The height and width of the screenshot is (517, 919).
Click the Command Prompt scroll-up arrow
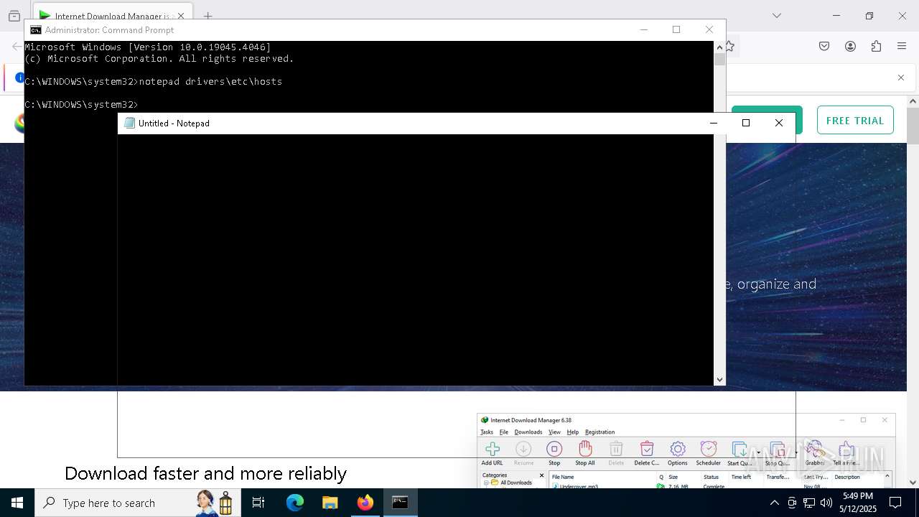tap(719, 47)
